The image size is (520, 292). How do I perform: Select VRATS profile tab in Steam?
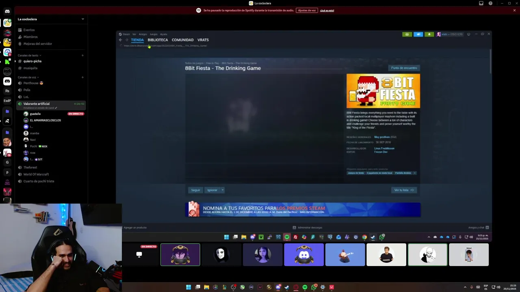pos(203,40)
